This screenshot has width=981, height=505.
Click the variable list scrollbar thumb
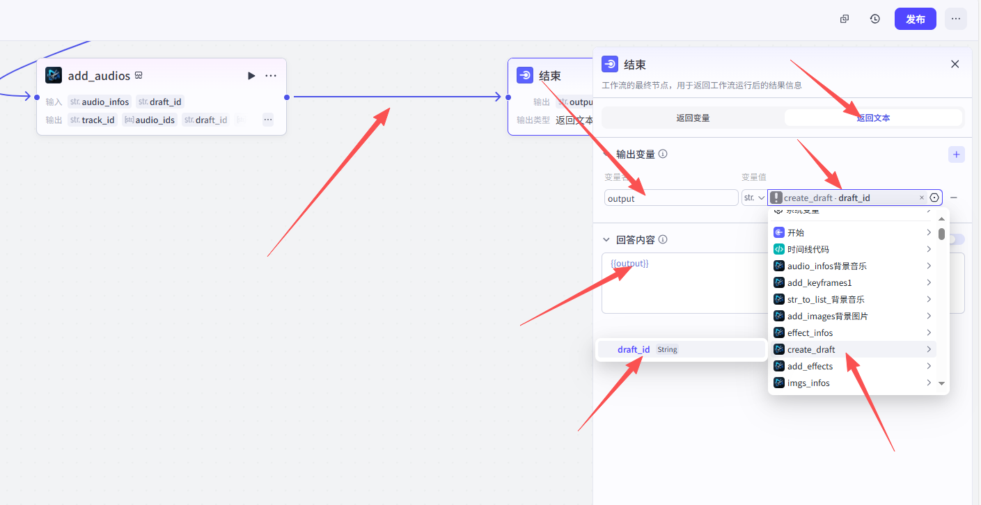coord(941,234)
